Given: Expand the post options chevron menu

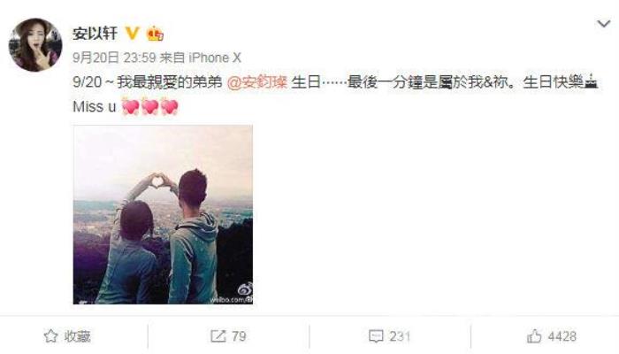Looking at the screenshot, I should [x=604, y=24].
